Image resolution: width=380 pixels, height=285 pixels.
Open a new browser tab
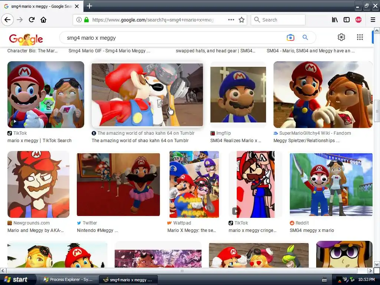[x=89, y=6]
